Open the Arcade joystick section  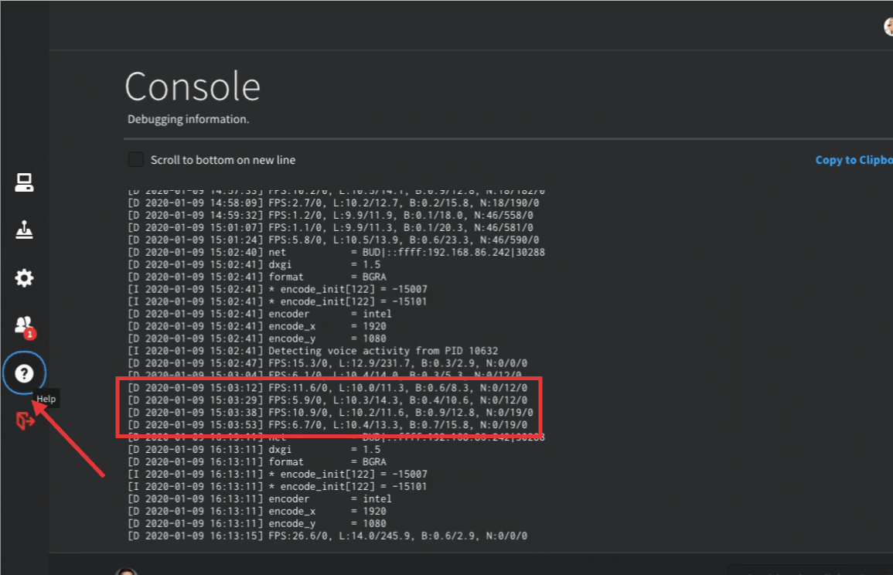[x=25, y=230]
